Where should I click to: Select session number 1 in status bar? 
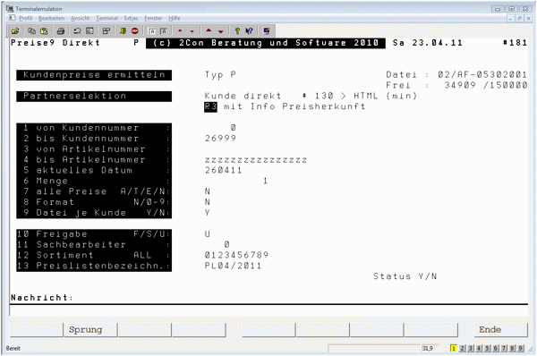click(454, 348)
